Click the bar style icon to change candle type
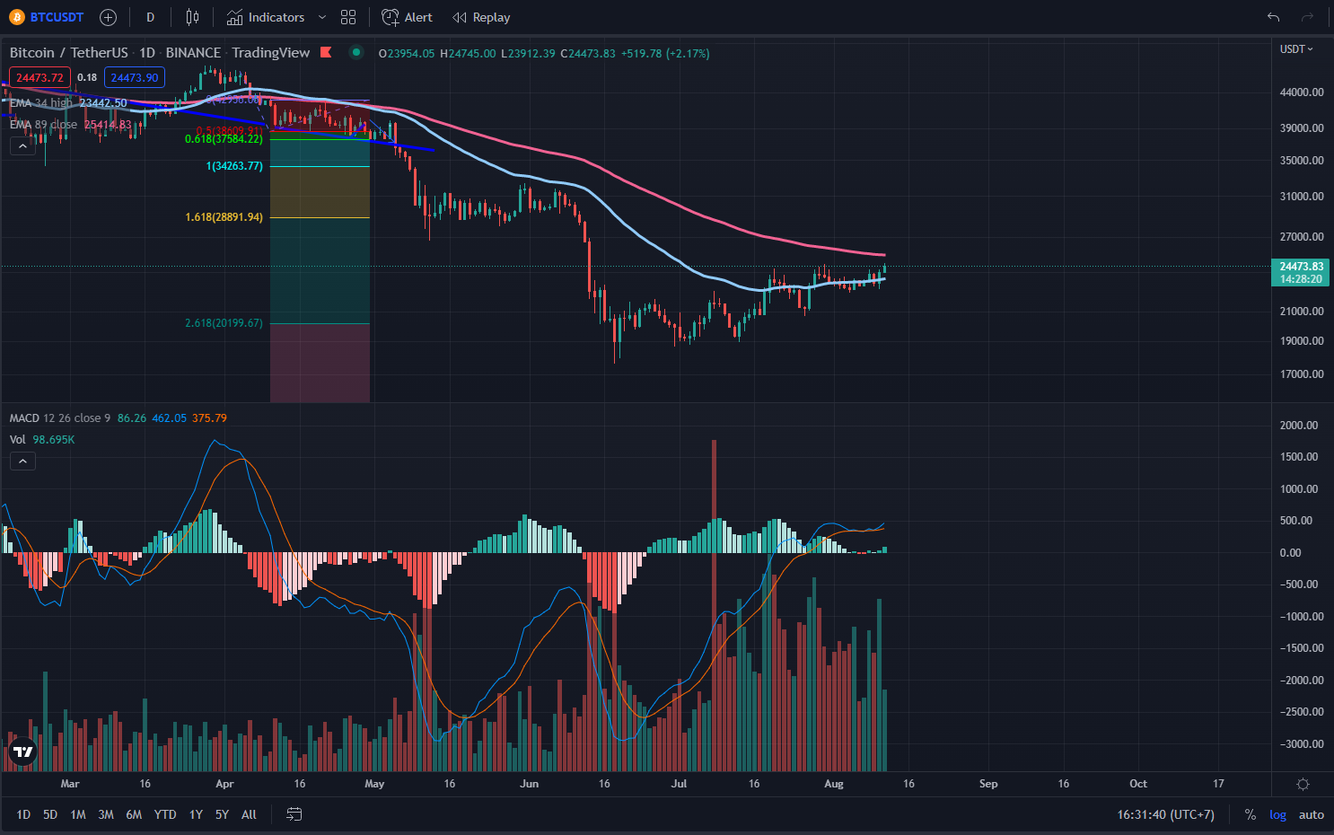The width and height of the screenshot is (1334, 835). 192,17
